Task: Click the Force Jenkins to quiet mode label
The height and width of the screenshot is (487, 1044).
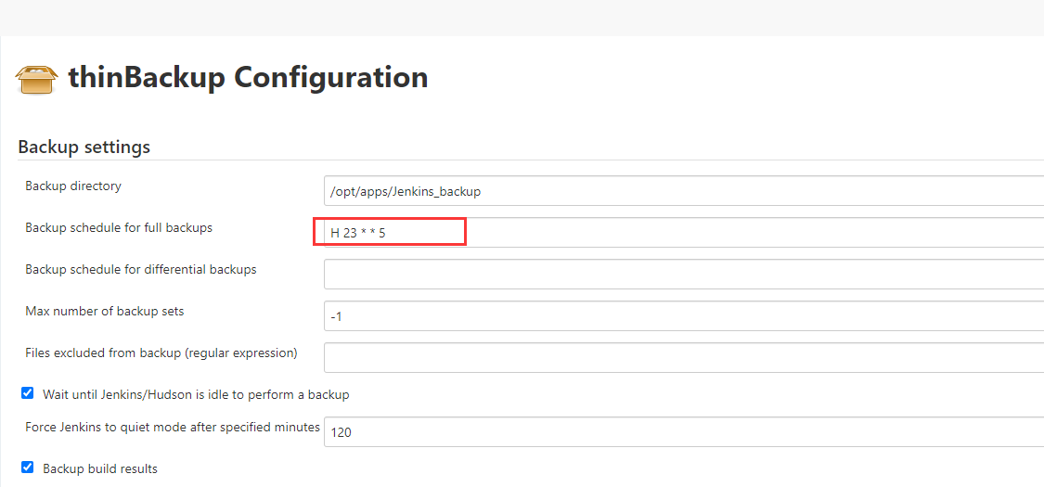Action: click(x=173, y=427)
